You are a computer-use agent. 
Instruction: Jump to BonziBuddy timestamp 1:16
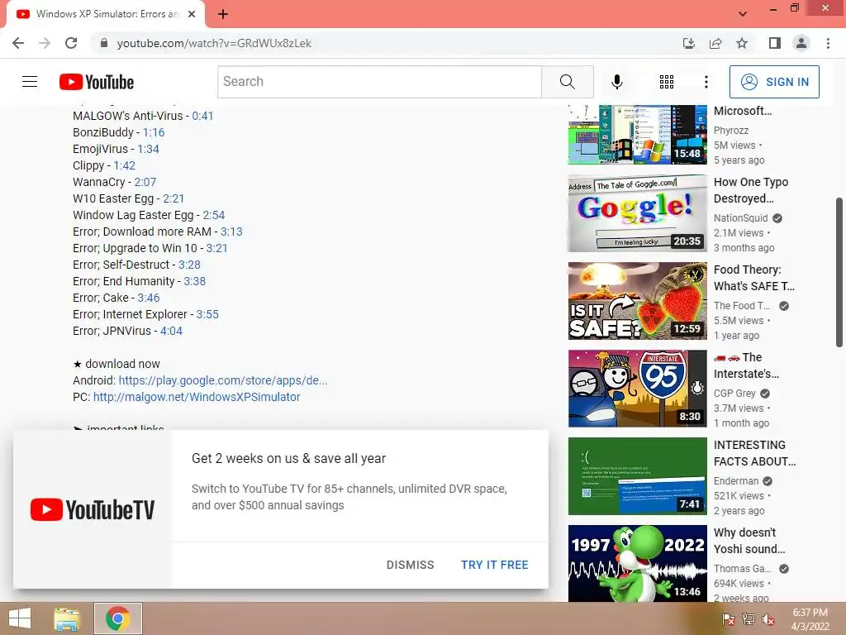point(154,132)
